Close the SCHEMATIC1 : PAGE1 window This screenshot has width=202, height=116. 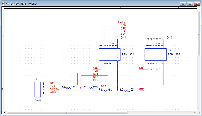[x=197, y=4]
